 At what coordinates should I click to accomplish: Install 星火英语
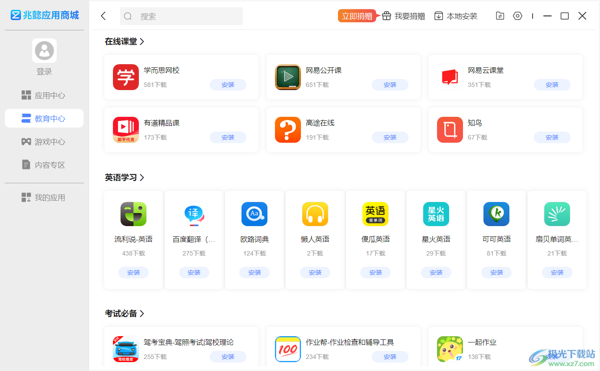click(436, 272)
